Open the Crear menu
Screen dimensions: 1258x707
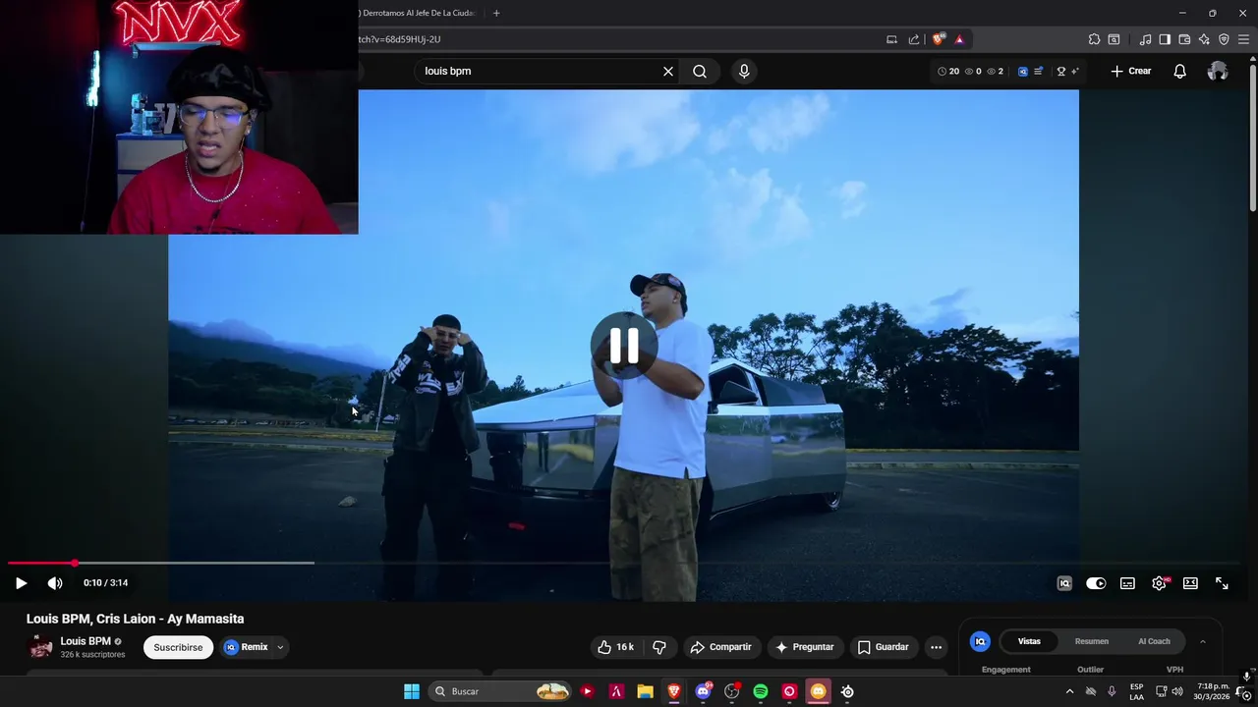[x=1130, y=71]
